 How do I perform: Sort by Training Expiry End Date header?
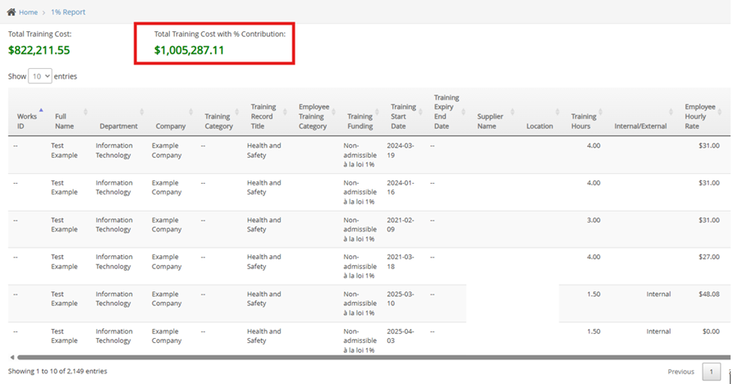446,112
